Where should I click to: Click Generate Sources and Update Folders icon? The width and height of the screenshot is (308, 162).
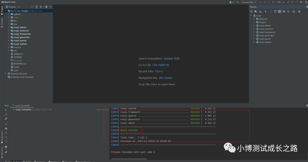pos(256,12)
